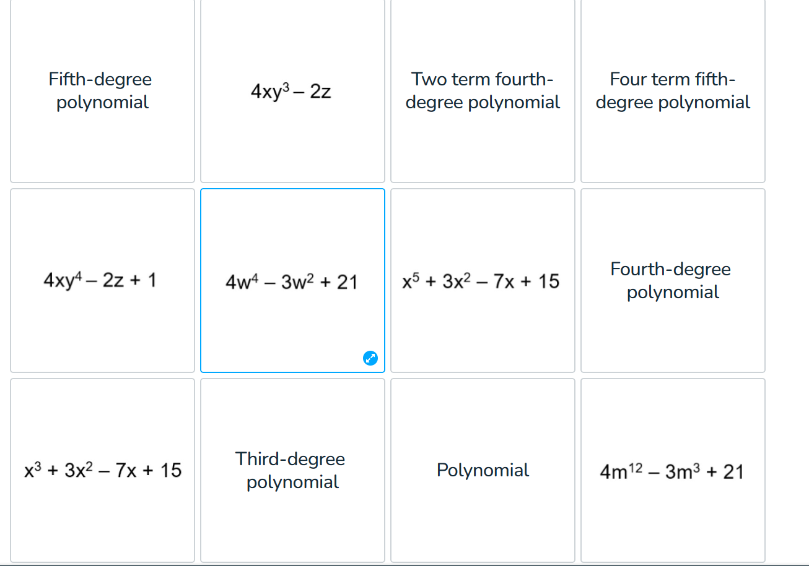This screenshot has height=566, width=809.
Task: Select the Fifth-degree polynomial card
Action: click(x=102, y=90)
